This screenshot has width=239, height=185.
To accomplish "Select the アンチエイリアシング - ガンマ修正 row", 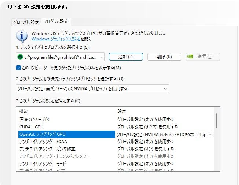I will (116, 149).
